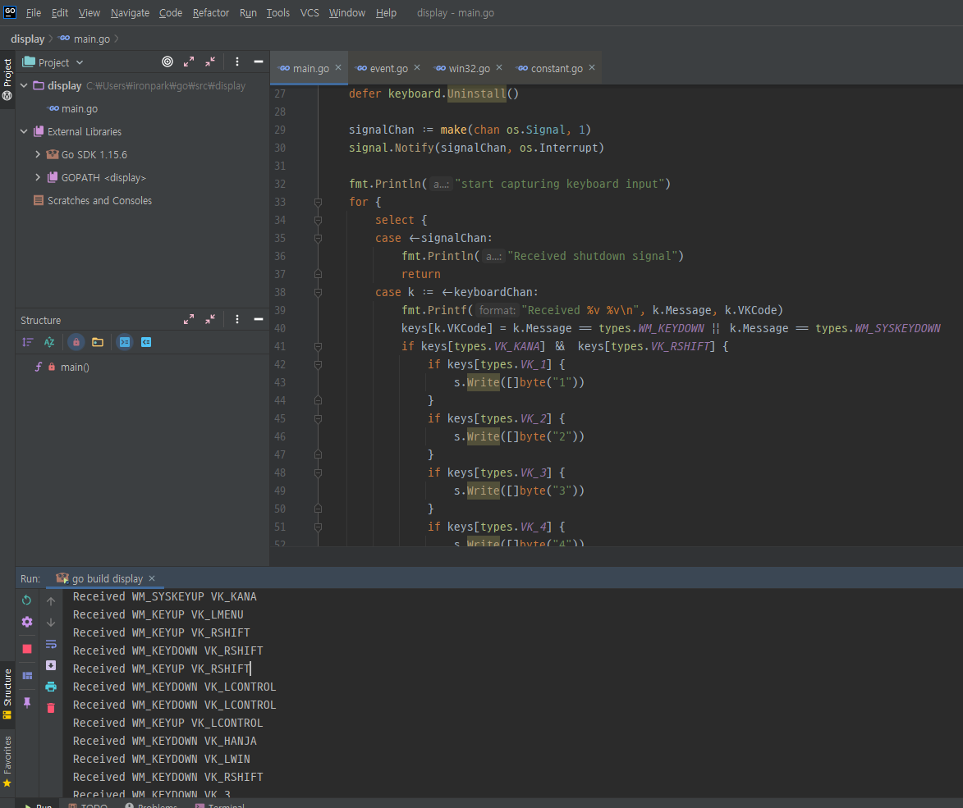Viewport: 963px width, 808px height.
Task: Open run configuration settings gear
Action: tap(27, 622)
